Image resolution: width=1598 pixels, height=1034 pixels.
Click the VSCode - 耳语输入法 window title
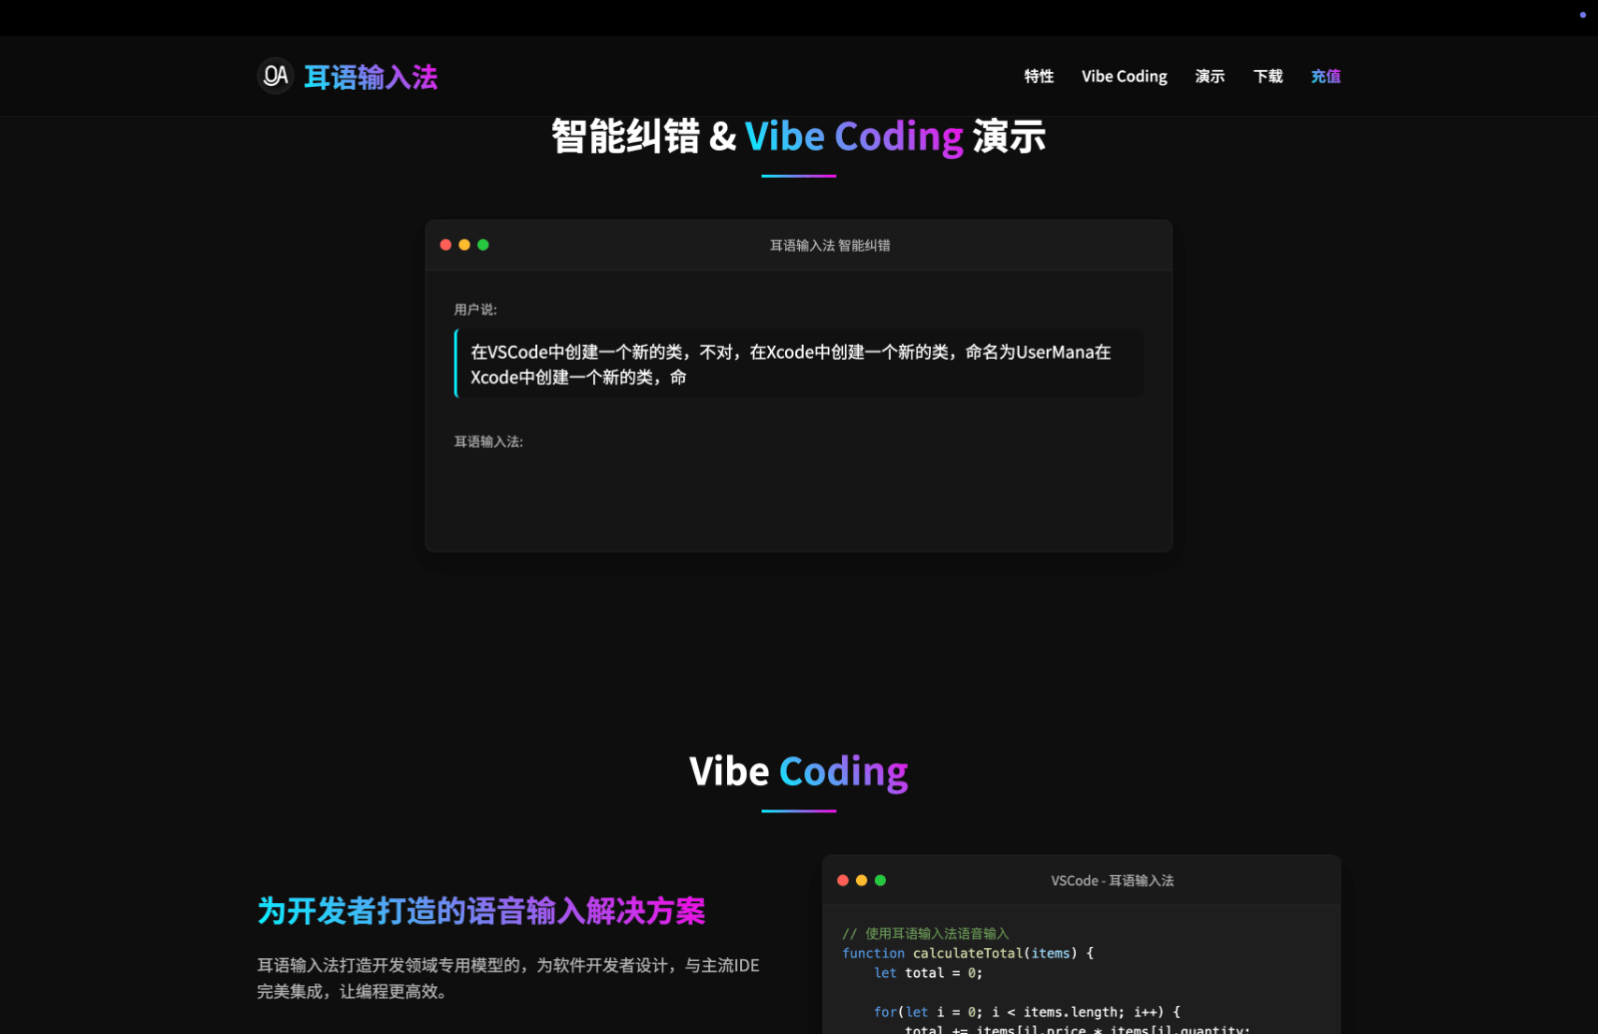click(1112, 881)
